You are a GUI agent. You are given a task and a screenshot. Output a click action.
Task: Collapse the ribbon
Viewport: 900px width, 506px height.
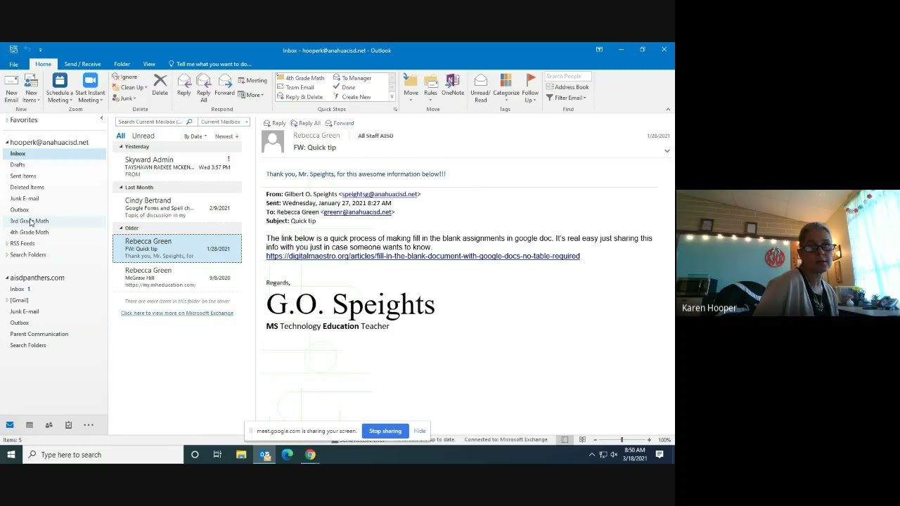668,110
